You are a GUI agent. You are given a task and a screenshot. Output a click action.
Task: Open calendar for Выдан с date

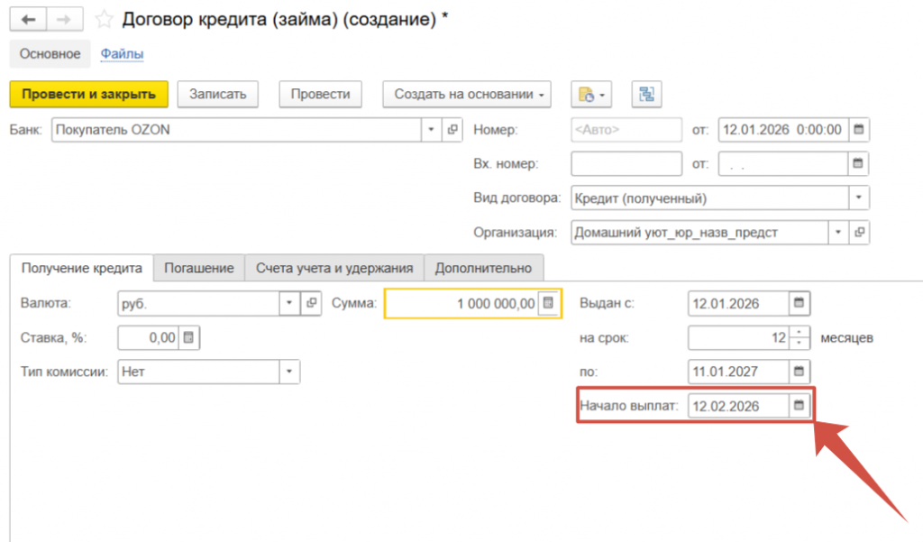point(799,303)
